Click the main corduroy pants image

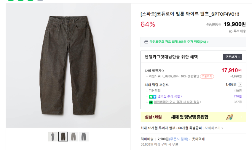click(68, 66)
